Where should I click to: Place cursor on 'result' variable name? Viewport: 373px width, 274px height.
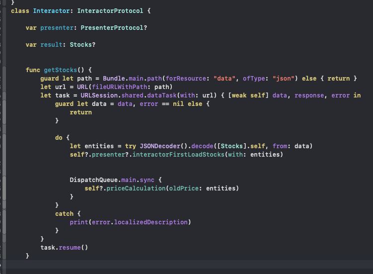(x=51, y=45)
